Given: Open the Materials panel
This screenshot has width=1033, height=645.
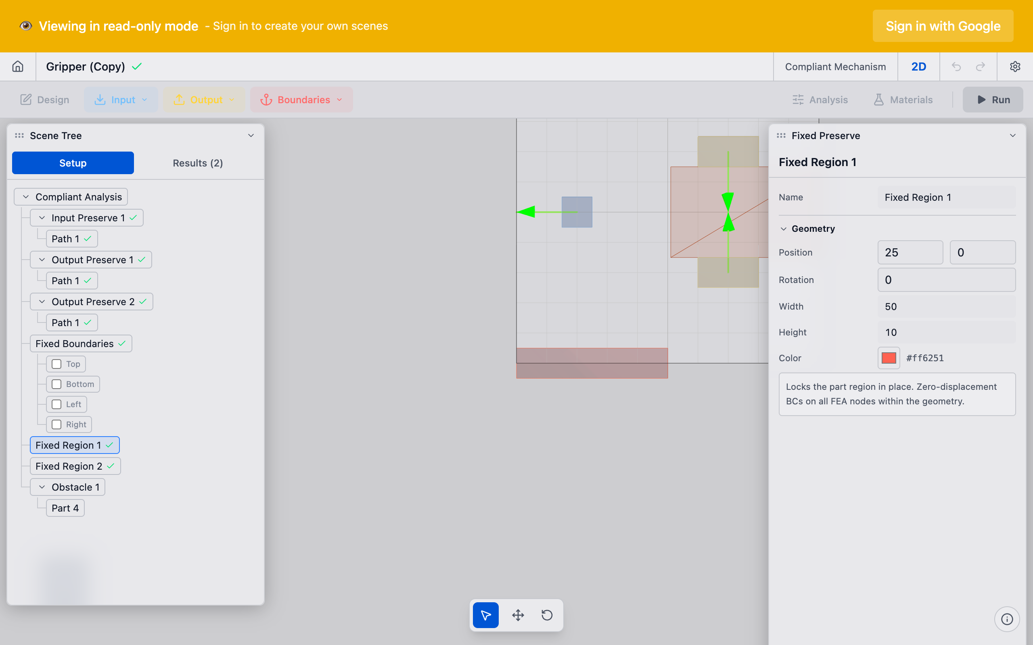Looking at the screenshot, I should [x=903, y=100].
